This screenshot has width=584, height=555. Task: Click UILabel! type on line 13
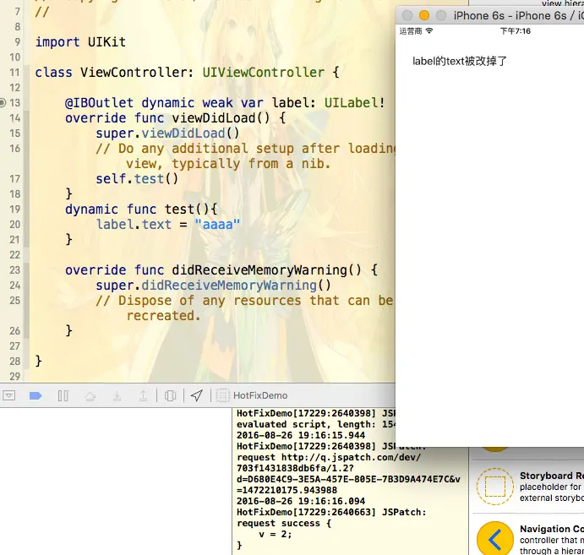(354, 103)
